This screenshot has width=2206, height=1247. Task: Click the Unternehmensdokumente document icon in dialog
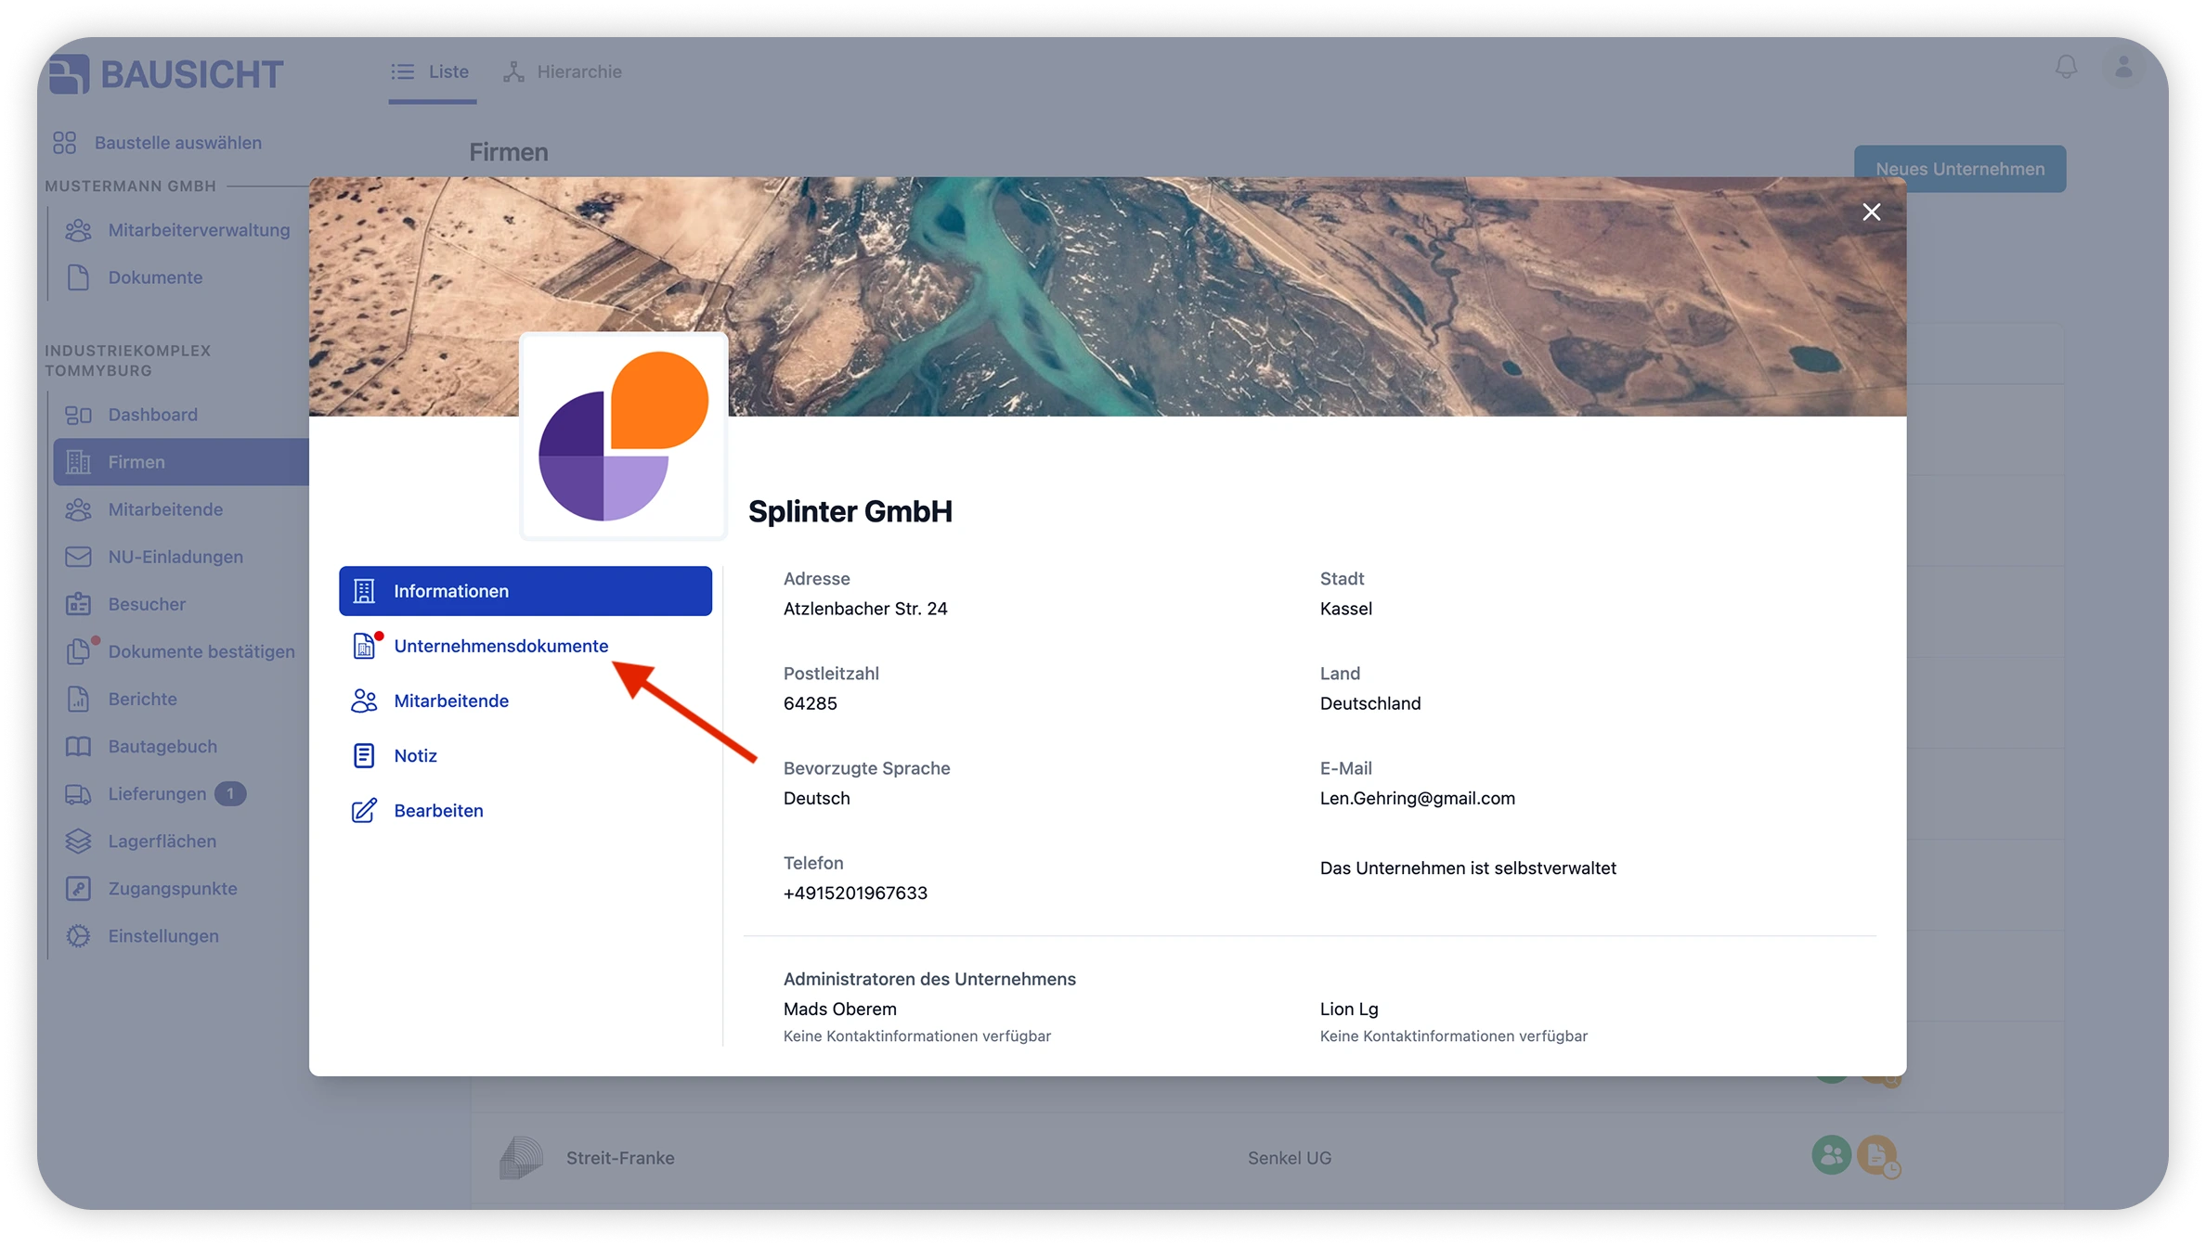pos(365,646)
